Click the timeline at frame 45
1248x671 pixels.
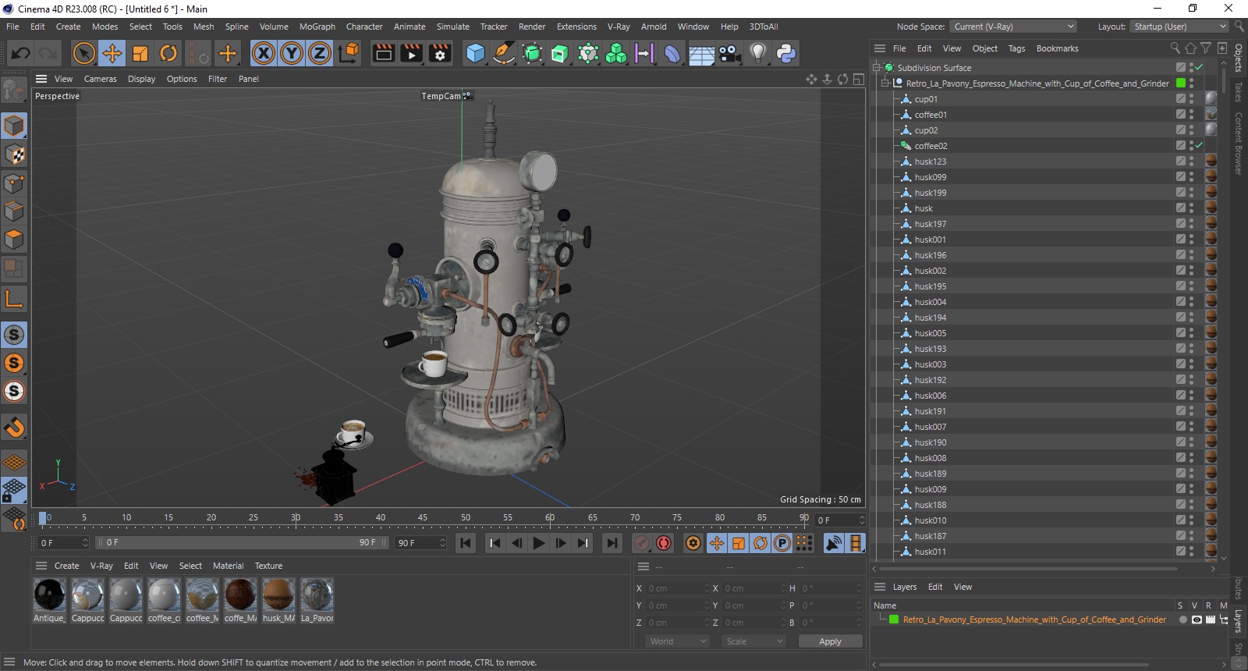(423, 518)
